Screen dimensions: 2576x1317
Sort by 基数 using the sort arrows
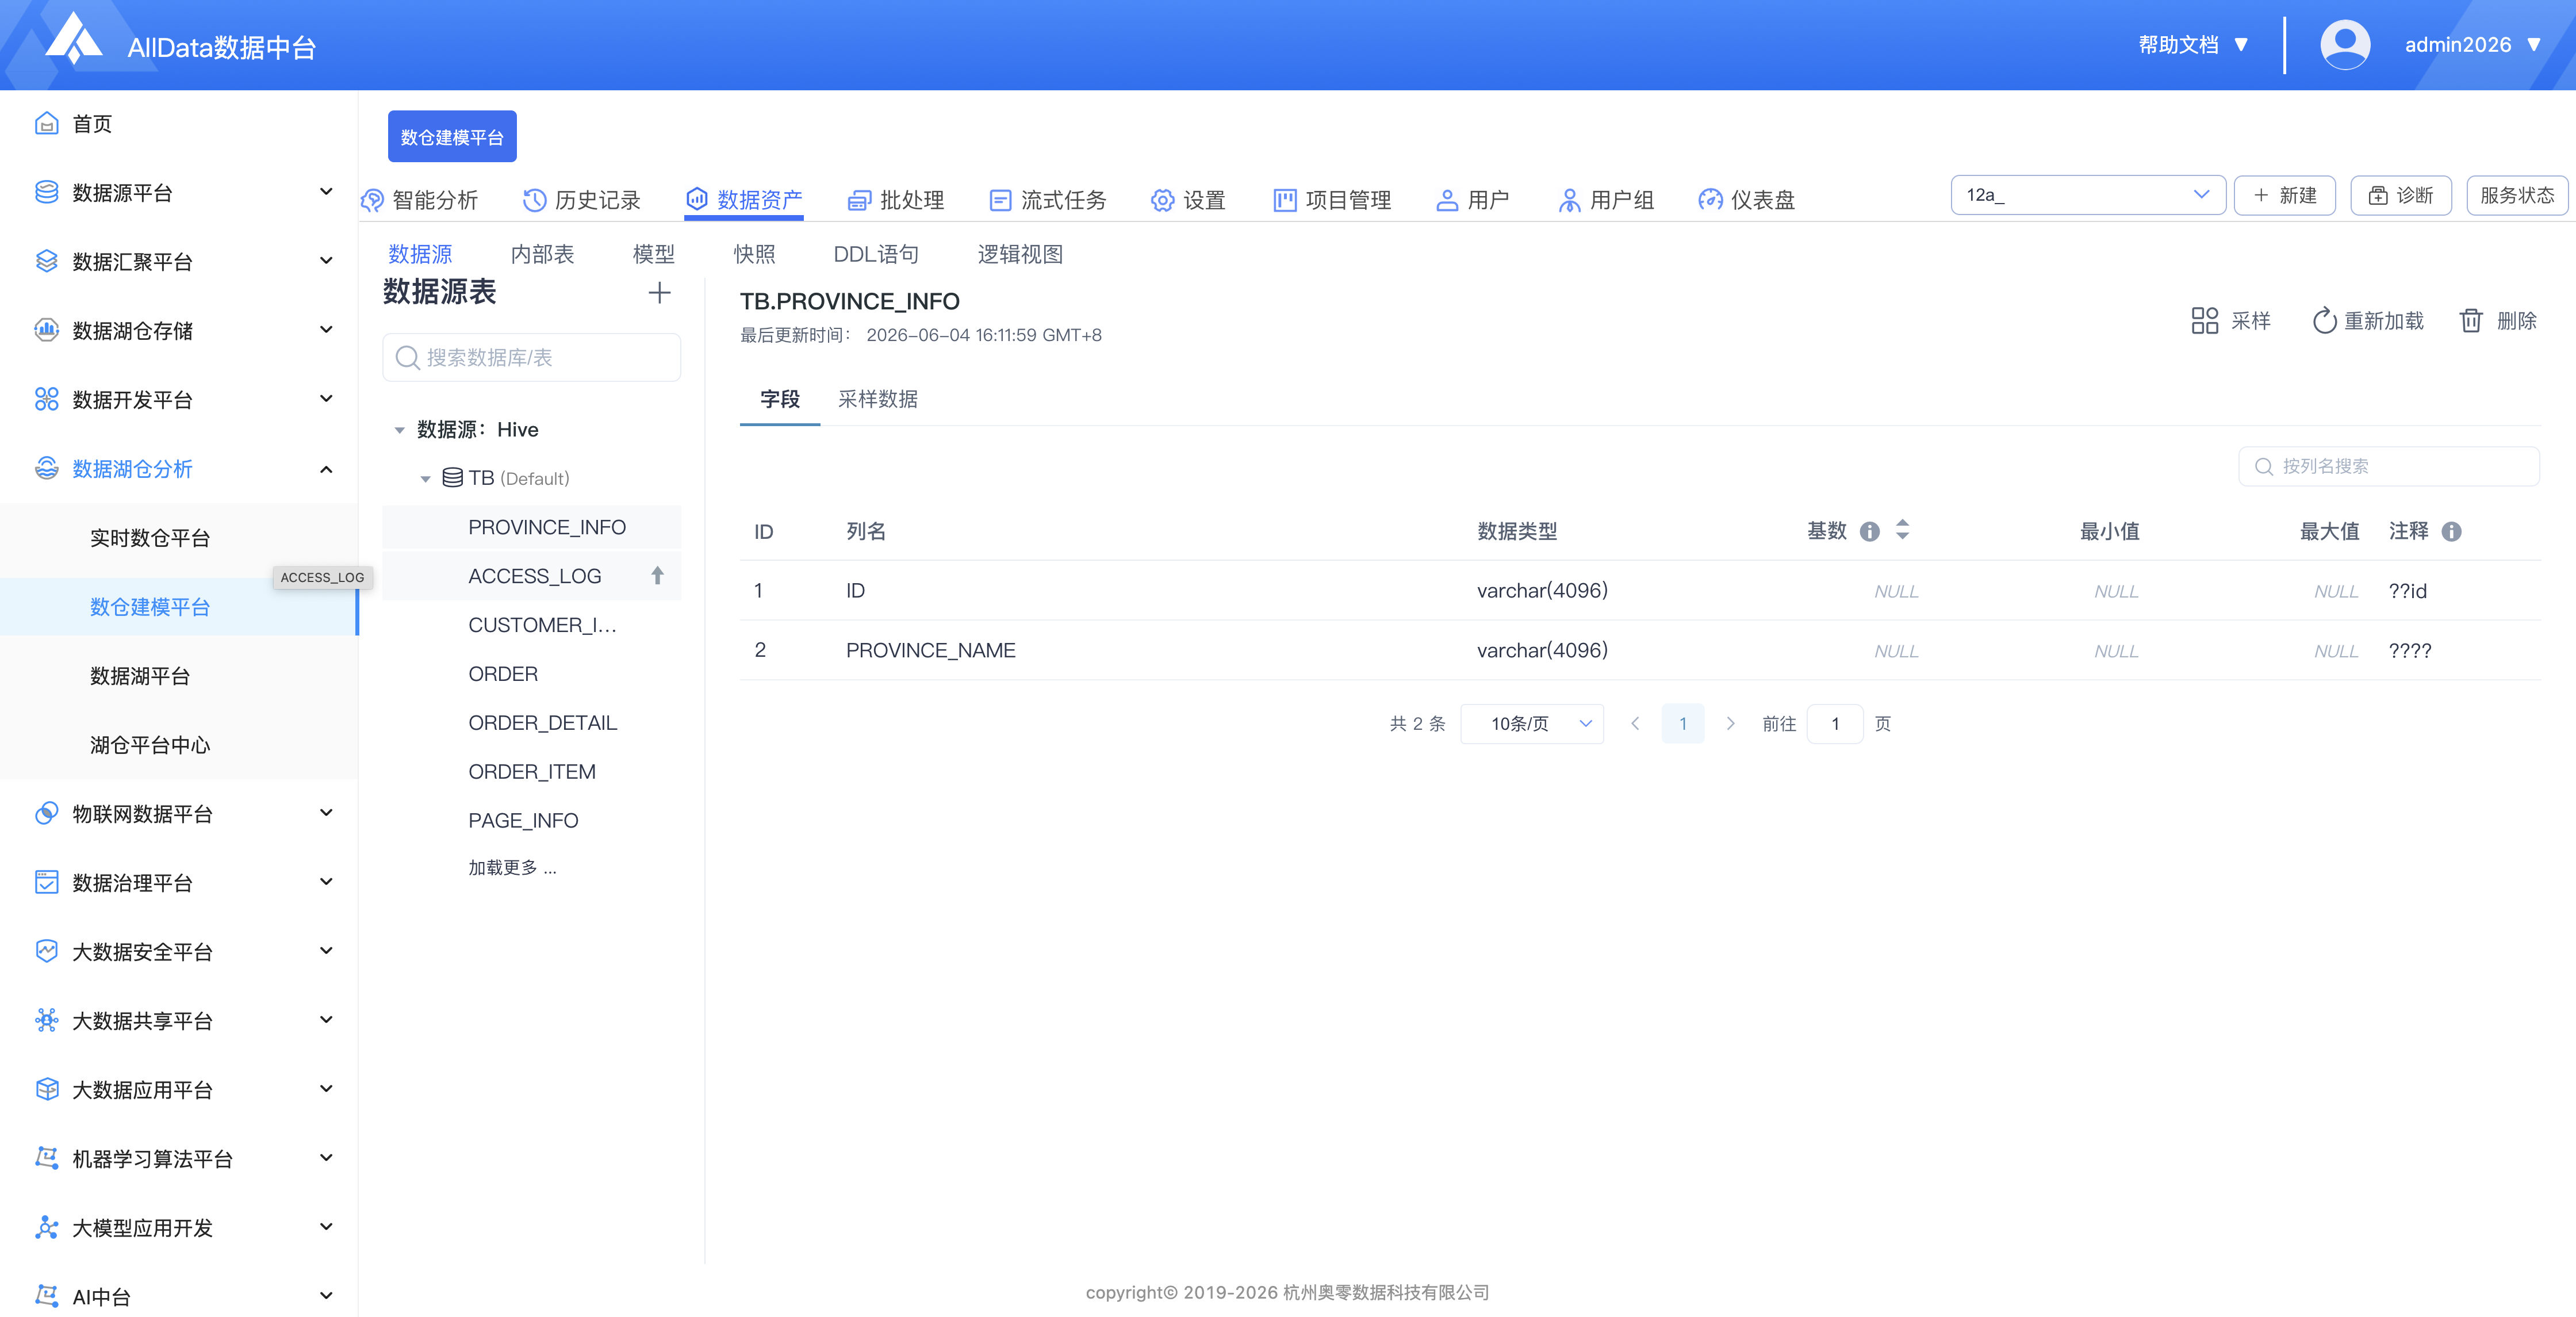coord(1902,530)
